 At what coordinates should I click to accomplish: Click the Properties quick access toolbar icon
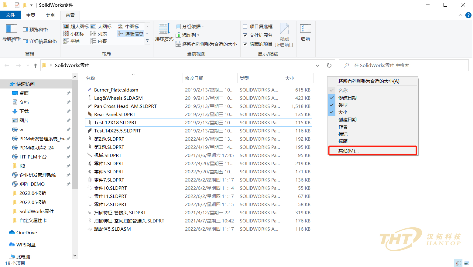coord(17,5)
